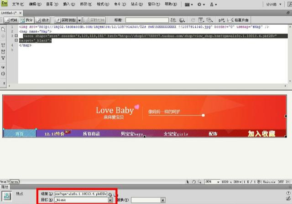Viewport: 292px width, 204px height.
Task: Open the View Options icon in toolbar
Action: pyautogui.click(x=201, y=20)
